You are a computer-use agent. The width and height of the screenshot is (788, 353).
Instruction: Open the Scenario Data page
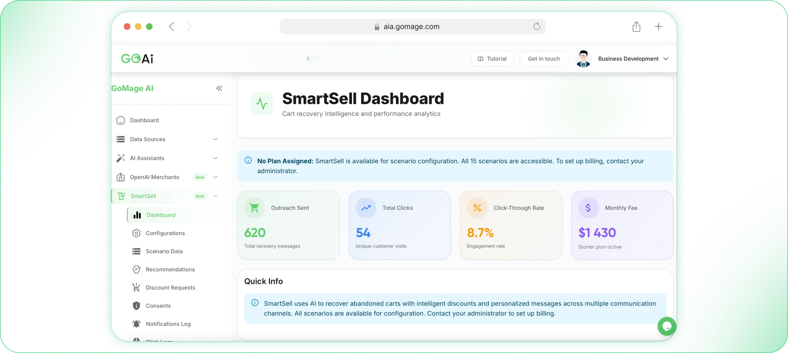coord(175,251)
